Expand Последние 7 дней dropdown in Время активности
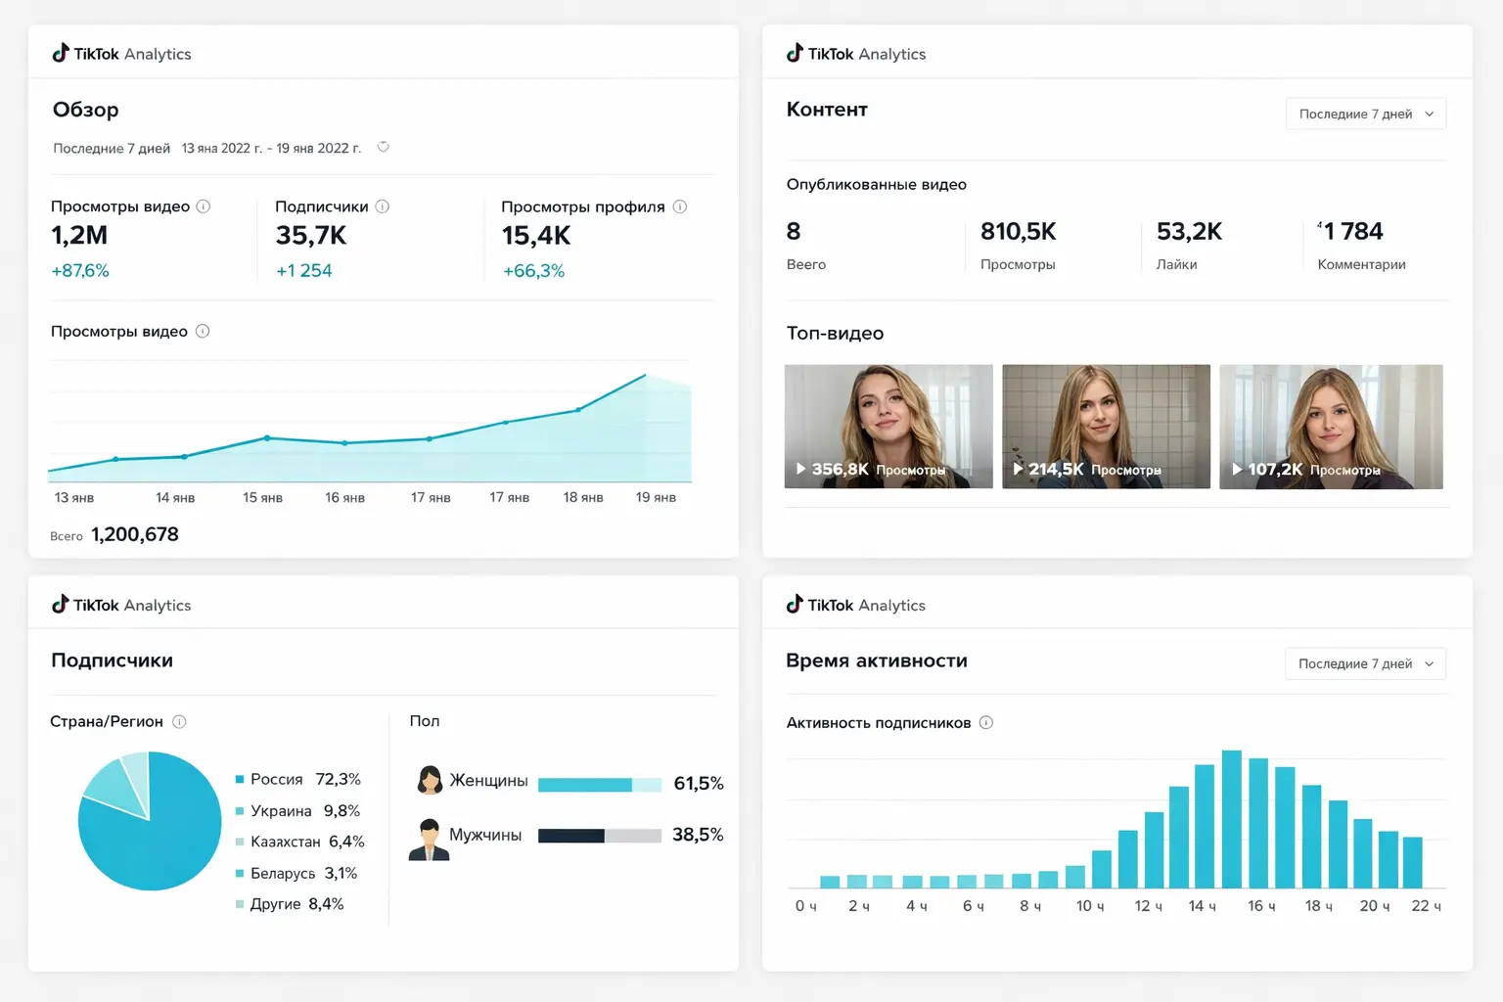This screenshot has width=1503, height=1002. (1365, 664)
